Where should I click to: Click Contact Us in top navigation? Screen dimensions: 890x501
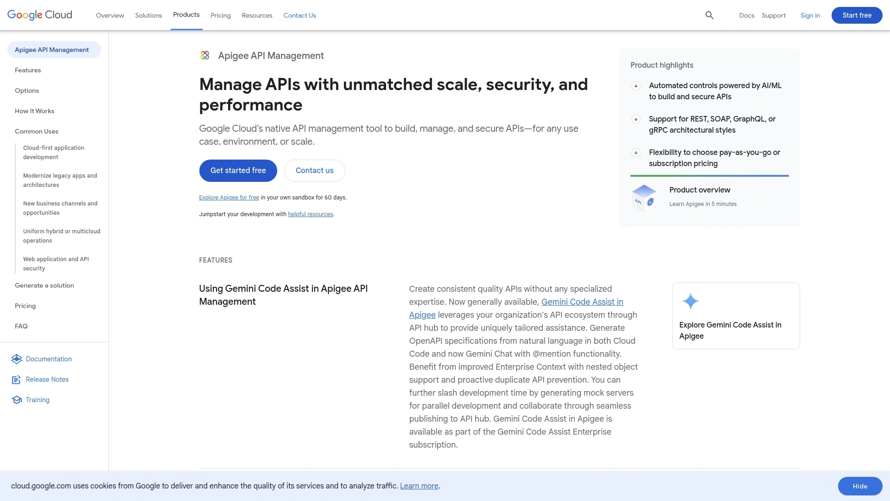[300, 15]
